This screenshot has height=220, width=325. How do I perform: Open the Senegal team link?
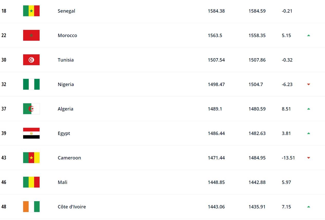point(66,11)
